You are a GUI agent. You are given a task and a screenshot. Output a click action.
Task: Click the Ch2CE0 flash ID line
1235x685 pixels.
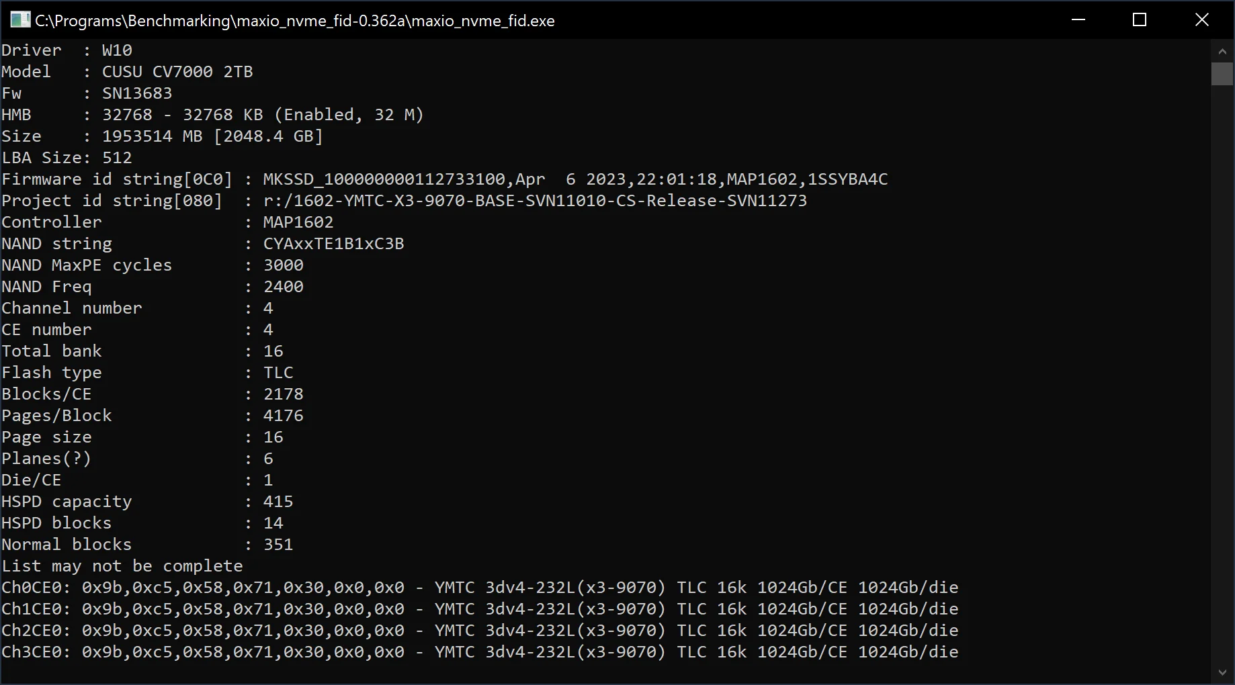pyautogui.click(x=480, y=631)
